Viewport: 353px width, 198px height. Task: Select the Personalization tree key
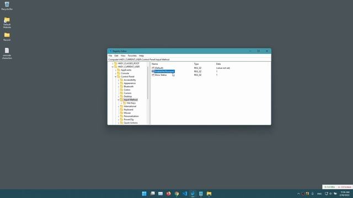[x=131, y=116]
